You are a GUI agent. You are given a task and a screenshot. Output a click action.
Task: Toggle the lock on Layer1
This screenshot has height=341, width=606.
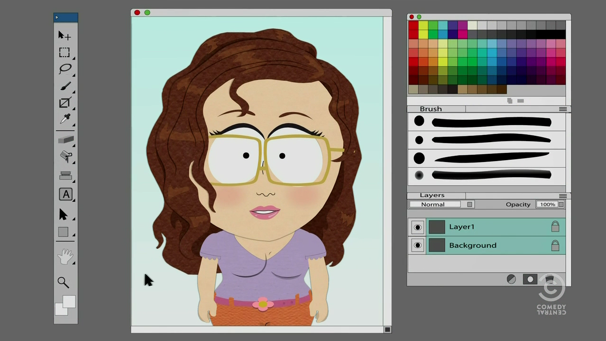(555, 226)
